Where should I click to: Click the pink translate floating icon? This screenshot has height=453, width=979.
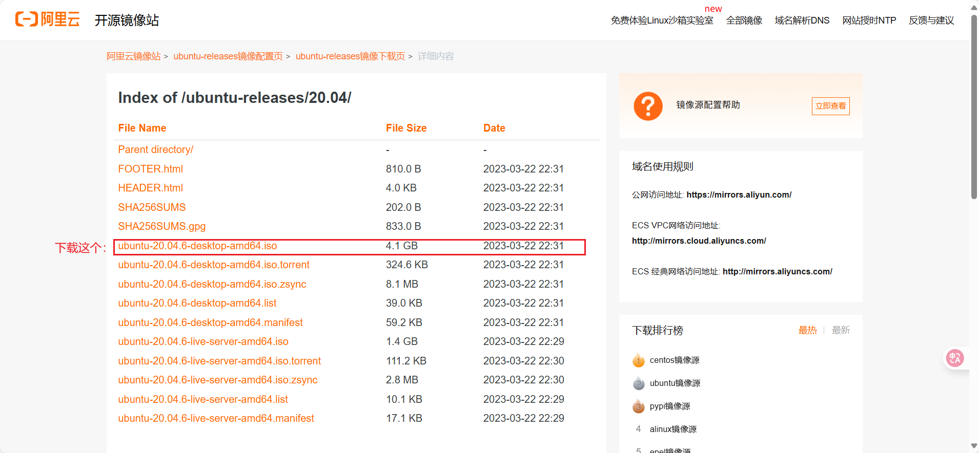click(955, 358)
